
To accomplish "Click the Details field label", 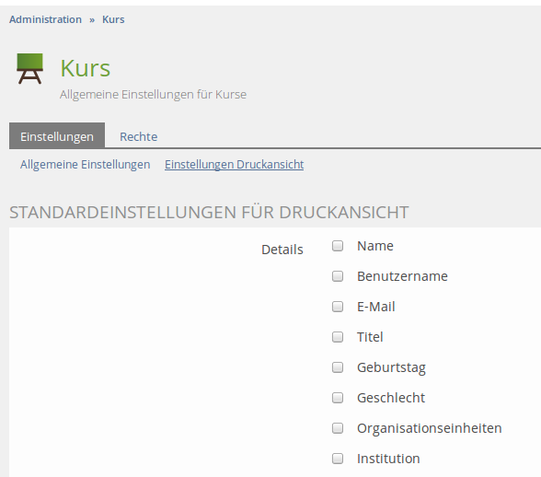I will click(x=282, y=250).
